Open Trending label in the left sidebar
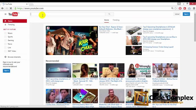The height and width of the screenshot is (110, 196). pyautogui.click(x=11, y=24)
